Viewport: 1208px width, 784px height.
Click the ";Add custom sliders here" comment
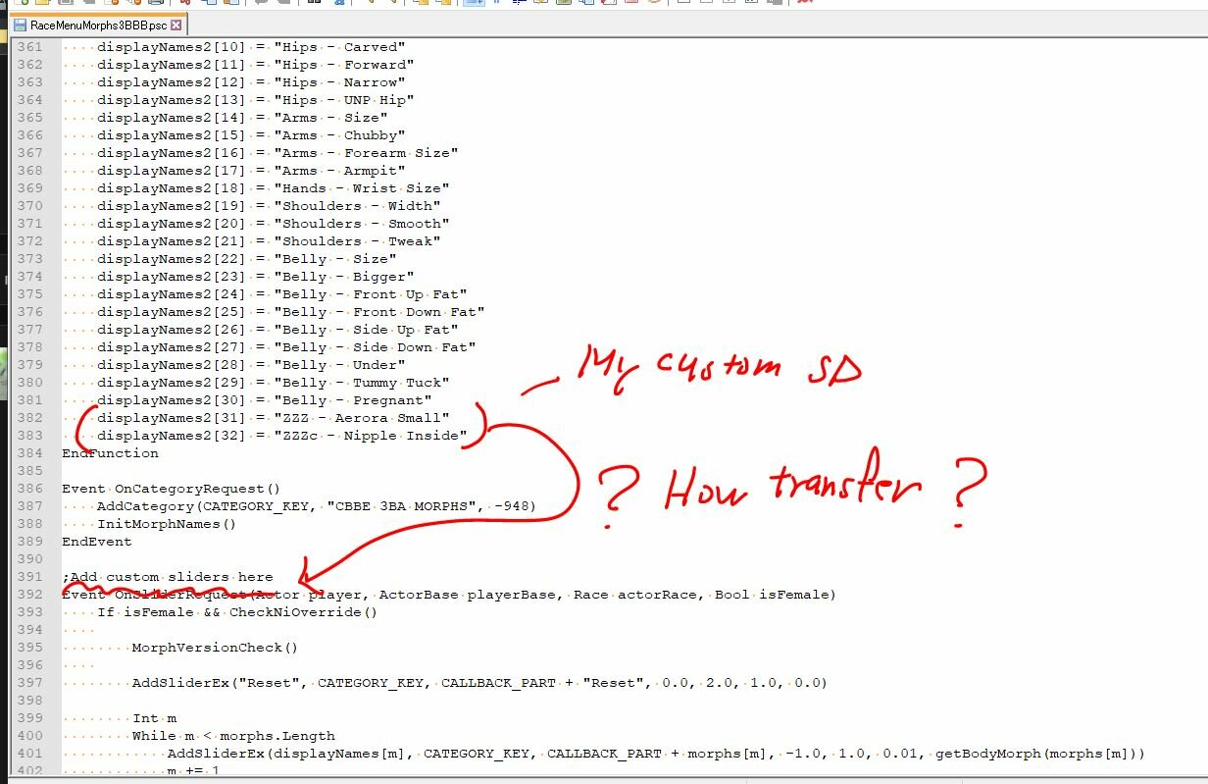(168, 577)
